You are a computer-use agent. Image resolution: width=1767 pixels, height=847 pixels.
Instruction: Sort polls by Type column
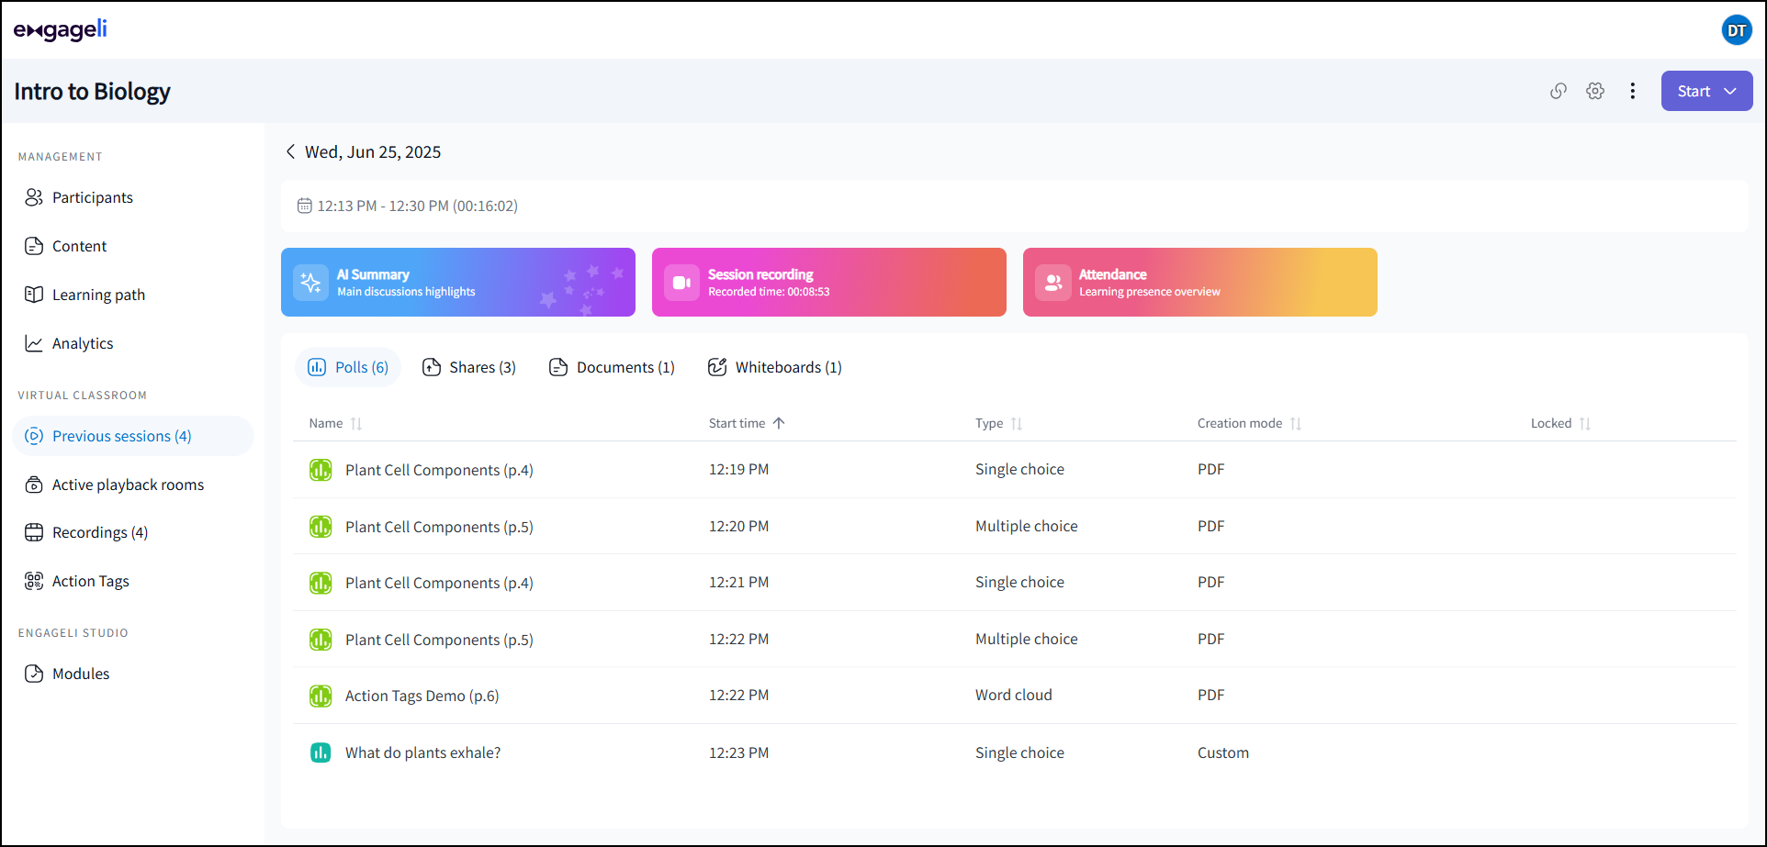1017,424
